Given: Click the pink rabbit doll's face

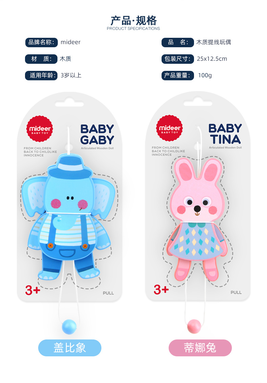Looking at the screenshot, I should (197, 205).
